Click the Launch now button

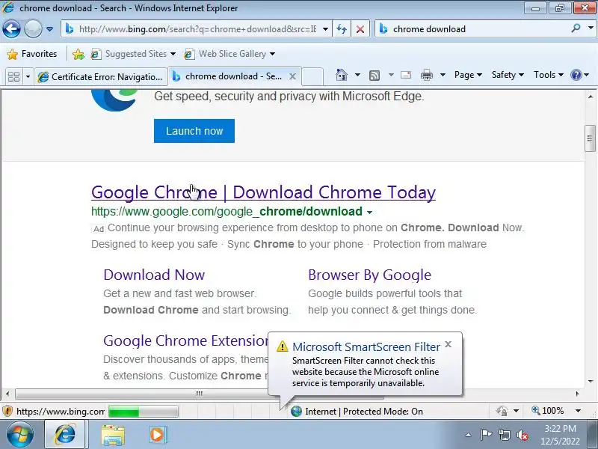tap(194, 131)
